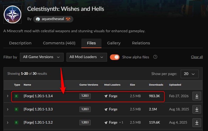Viewport: 208px width, 131px height.
Task: Open file [Forge] 1.20.1-1.3.2
Action: (x=38, y=123)
